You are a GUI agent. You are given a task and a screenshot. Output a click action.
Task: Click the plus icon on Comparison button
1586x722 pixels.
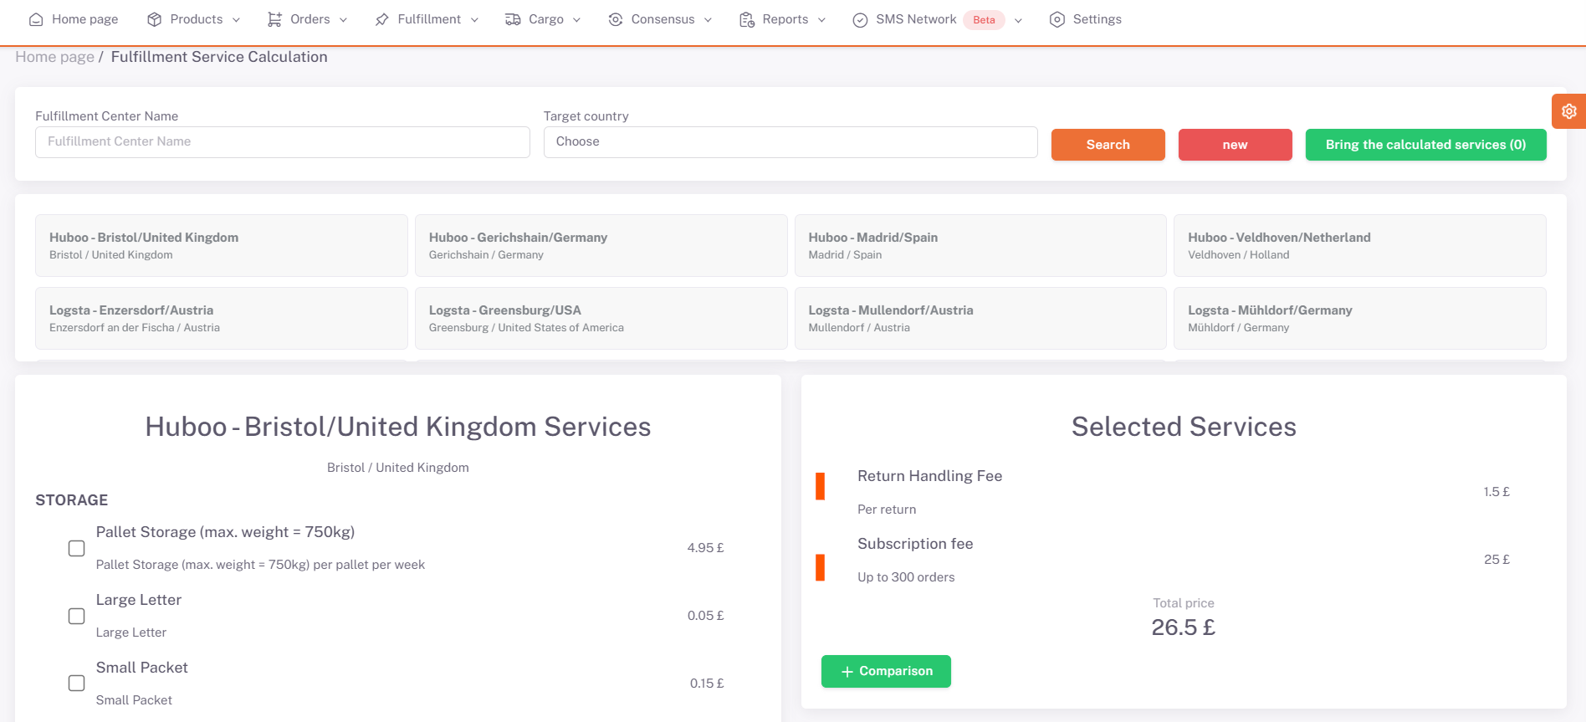tap(847, 672)
